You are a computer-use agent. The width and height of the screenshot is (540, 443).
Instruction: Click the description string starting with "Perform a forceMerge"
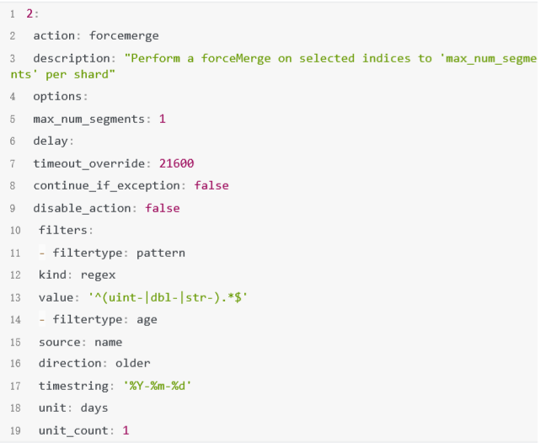(x=329, y=58)
